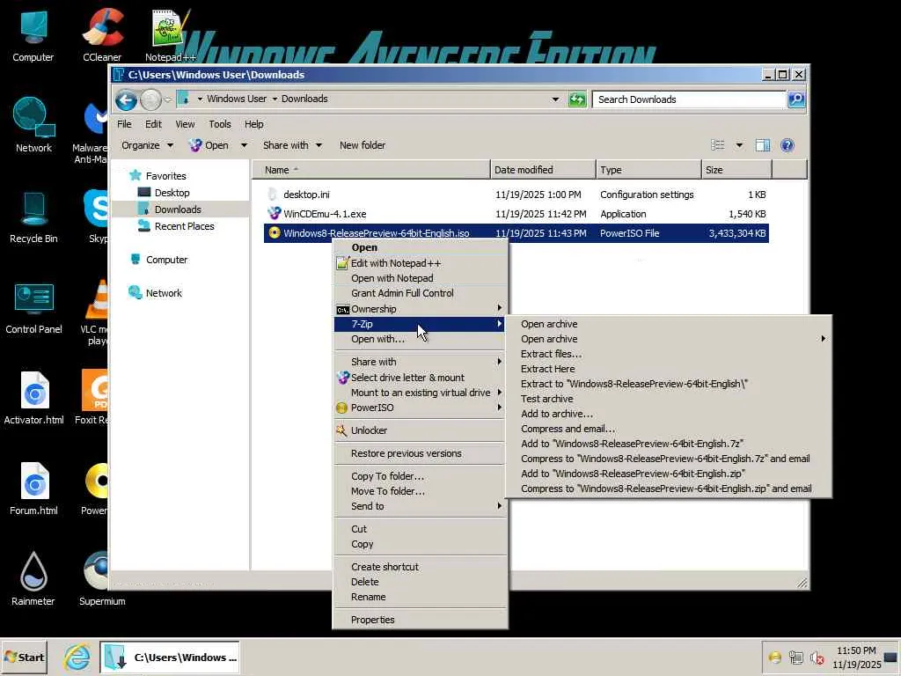Open the Network desktop icon
901x676 pixels.
[33, 125]
